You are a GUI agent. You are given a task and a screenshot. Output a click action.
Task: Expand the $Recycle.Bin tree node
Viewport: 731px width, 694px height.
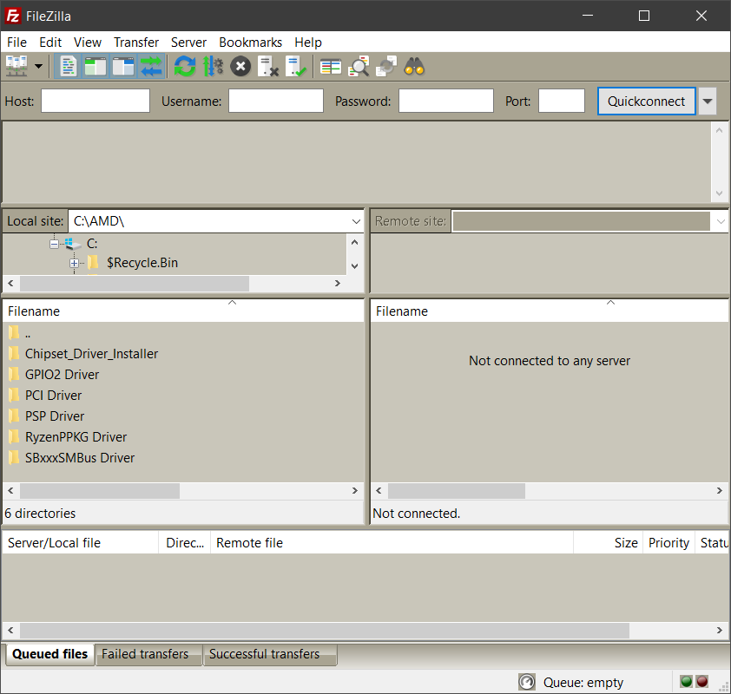click(74, 263)
